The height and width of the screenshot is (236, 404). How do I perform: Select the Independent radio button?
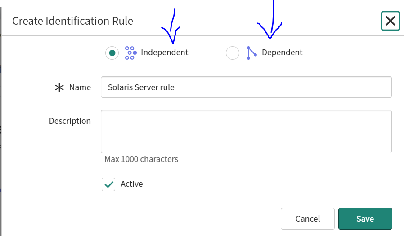(112, 52)
